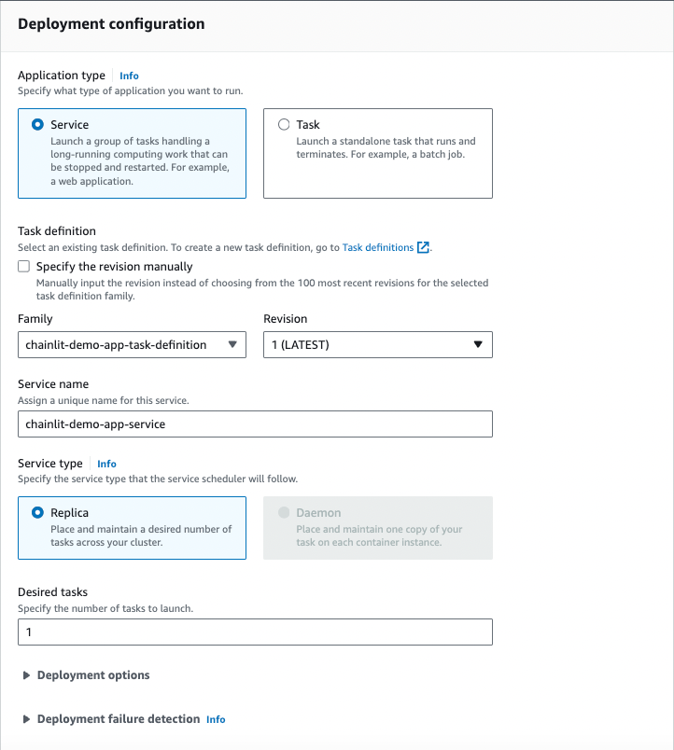674x750 pixels.
Task: Select the Service launch card
Action: click(132, 151)
